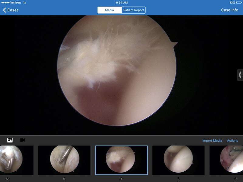The image size is (243, 182).
Task: Show the photos filter icon
Action: pyautogui.click(x=10, y=140)
